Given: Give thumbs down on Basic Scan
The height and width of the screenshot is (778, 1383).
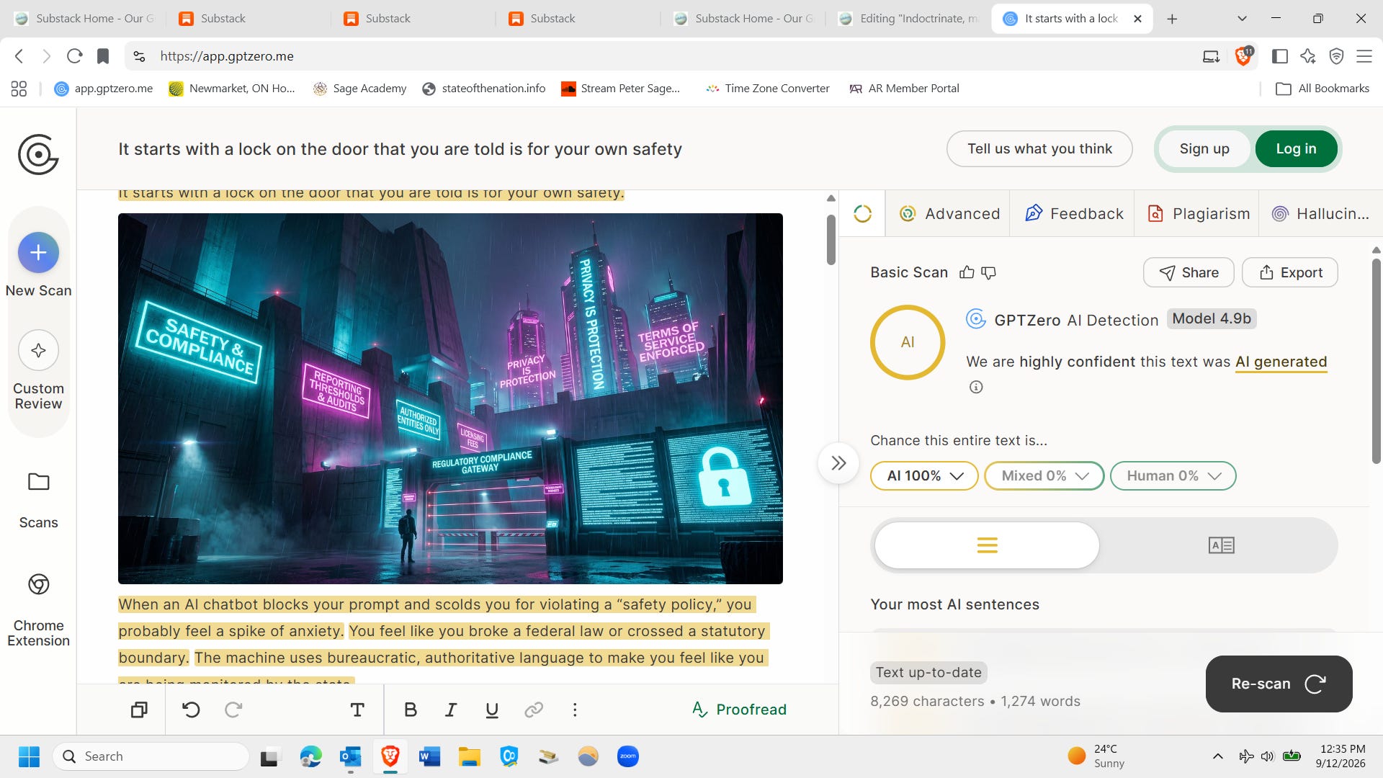Looking at the screenshot, I should click(989, 272).
